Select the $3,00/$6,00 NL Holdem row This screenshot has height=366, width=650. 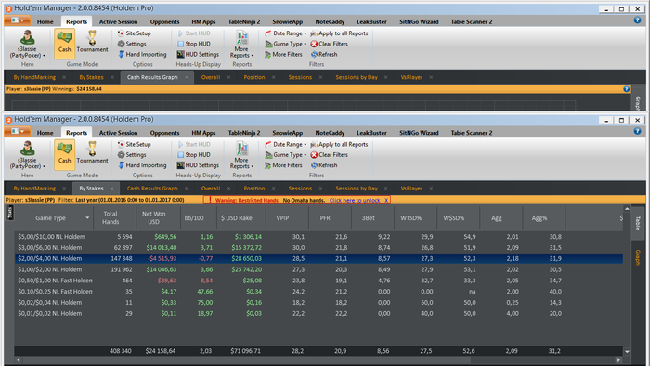(318, 247)
